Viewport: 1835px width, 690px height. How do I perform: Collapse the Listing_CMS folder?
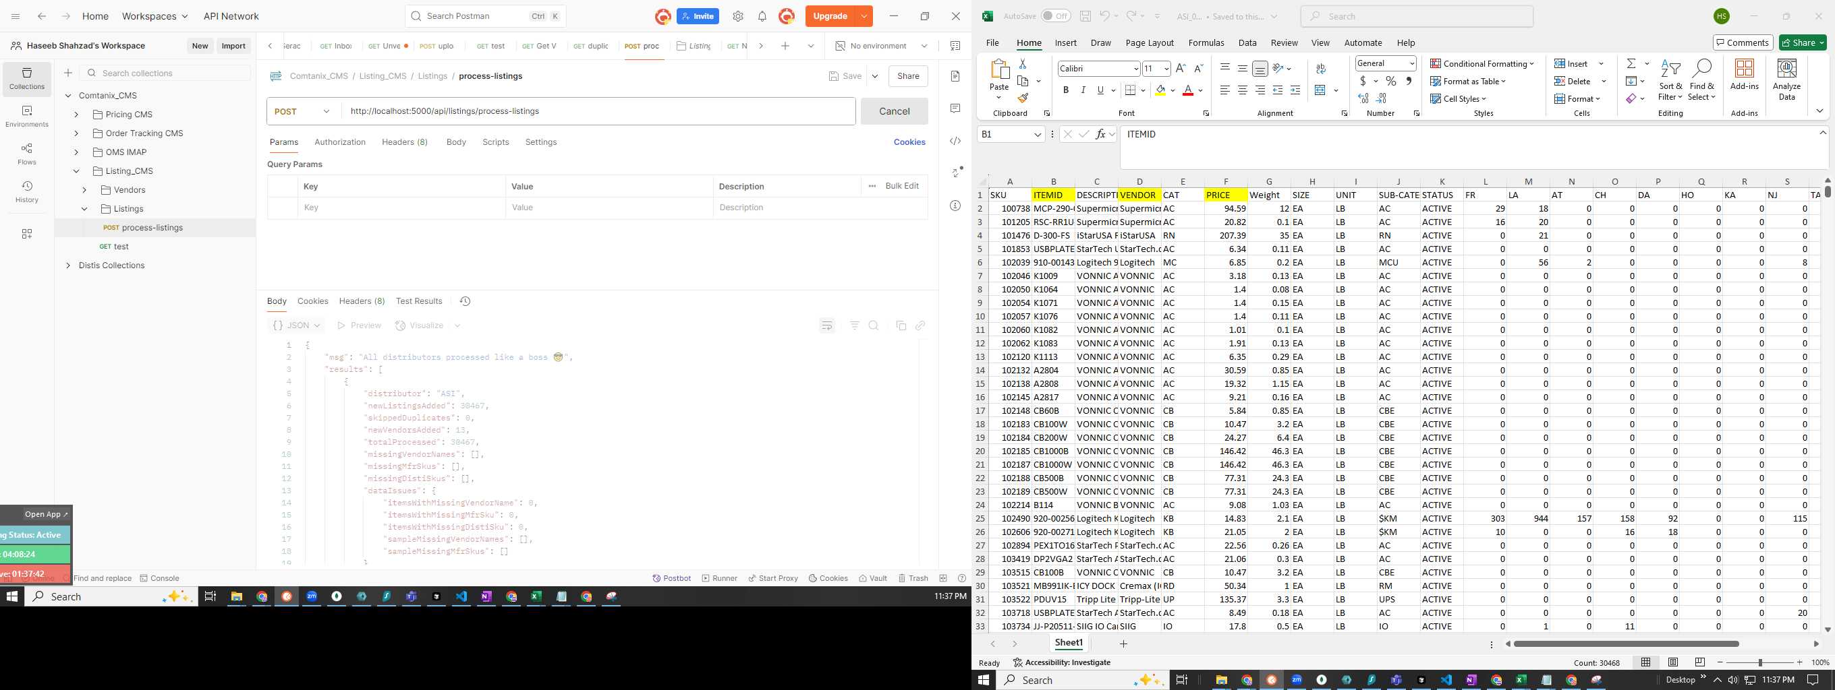(x=76, y=171)
